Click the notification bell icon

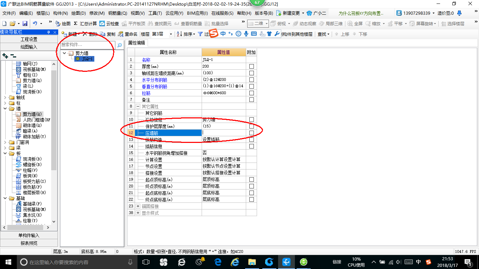tap(459, 13)
